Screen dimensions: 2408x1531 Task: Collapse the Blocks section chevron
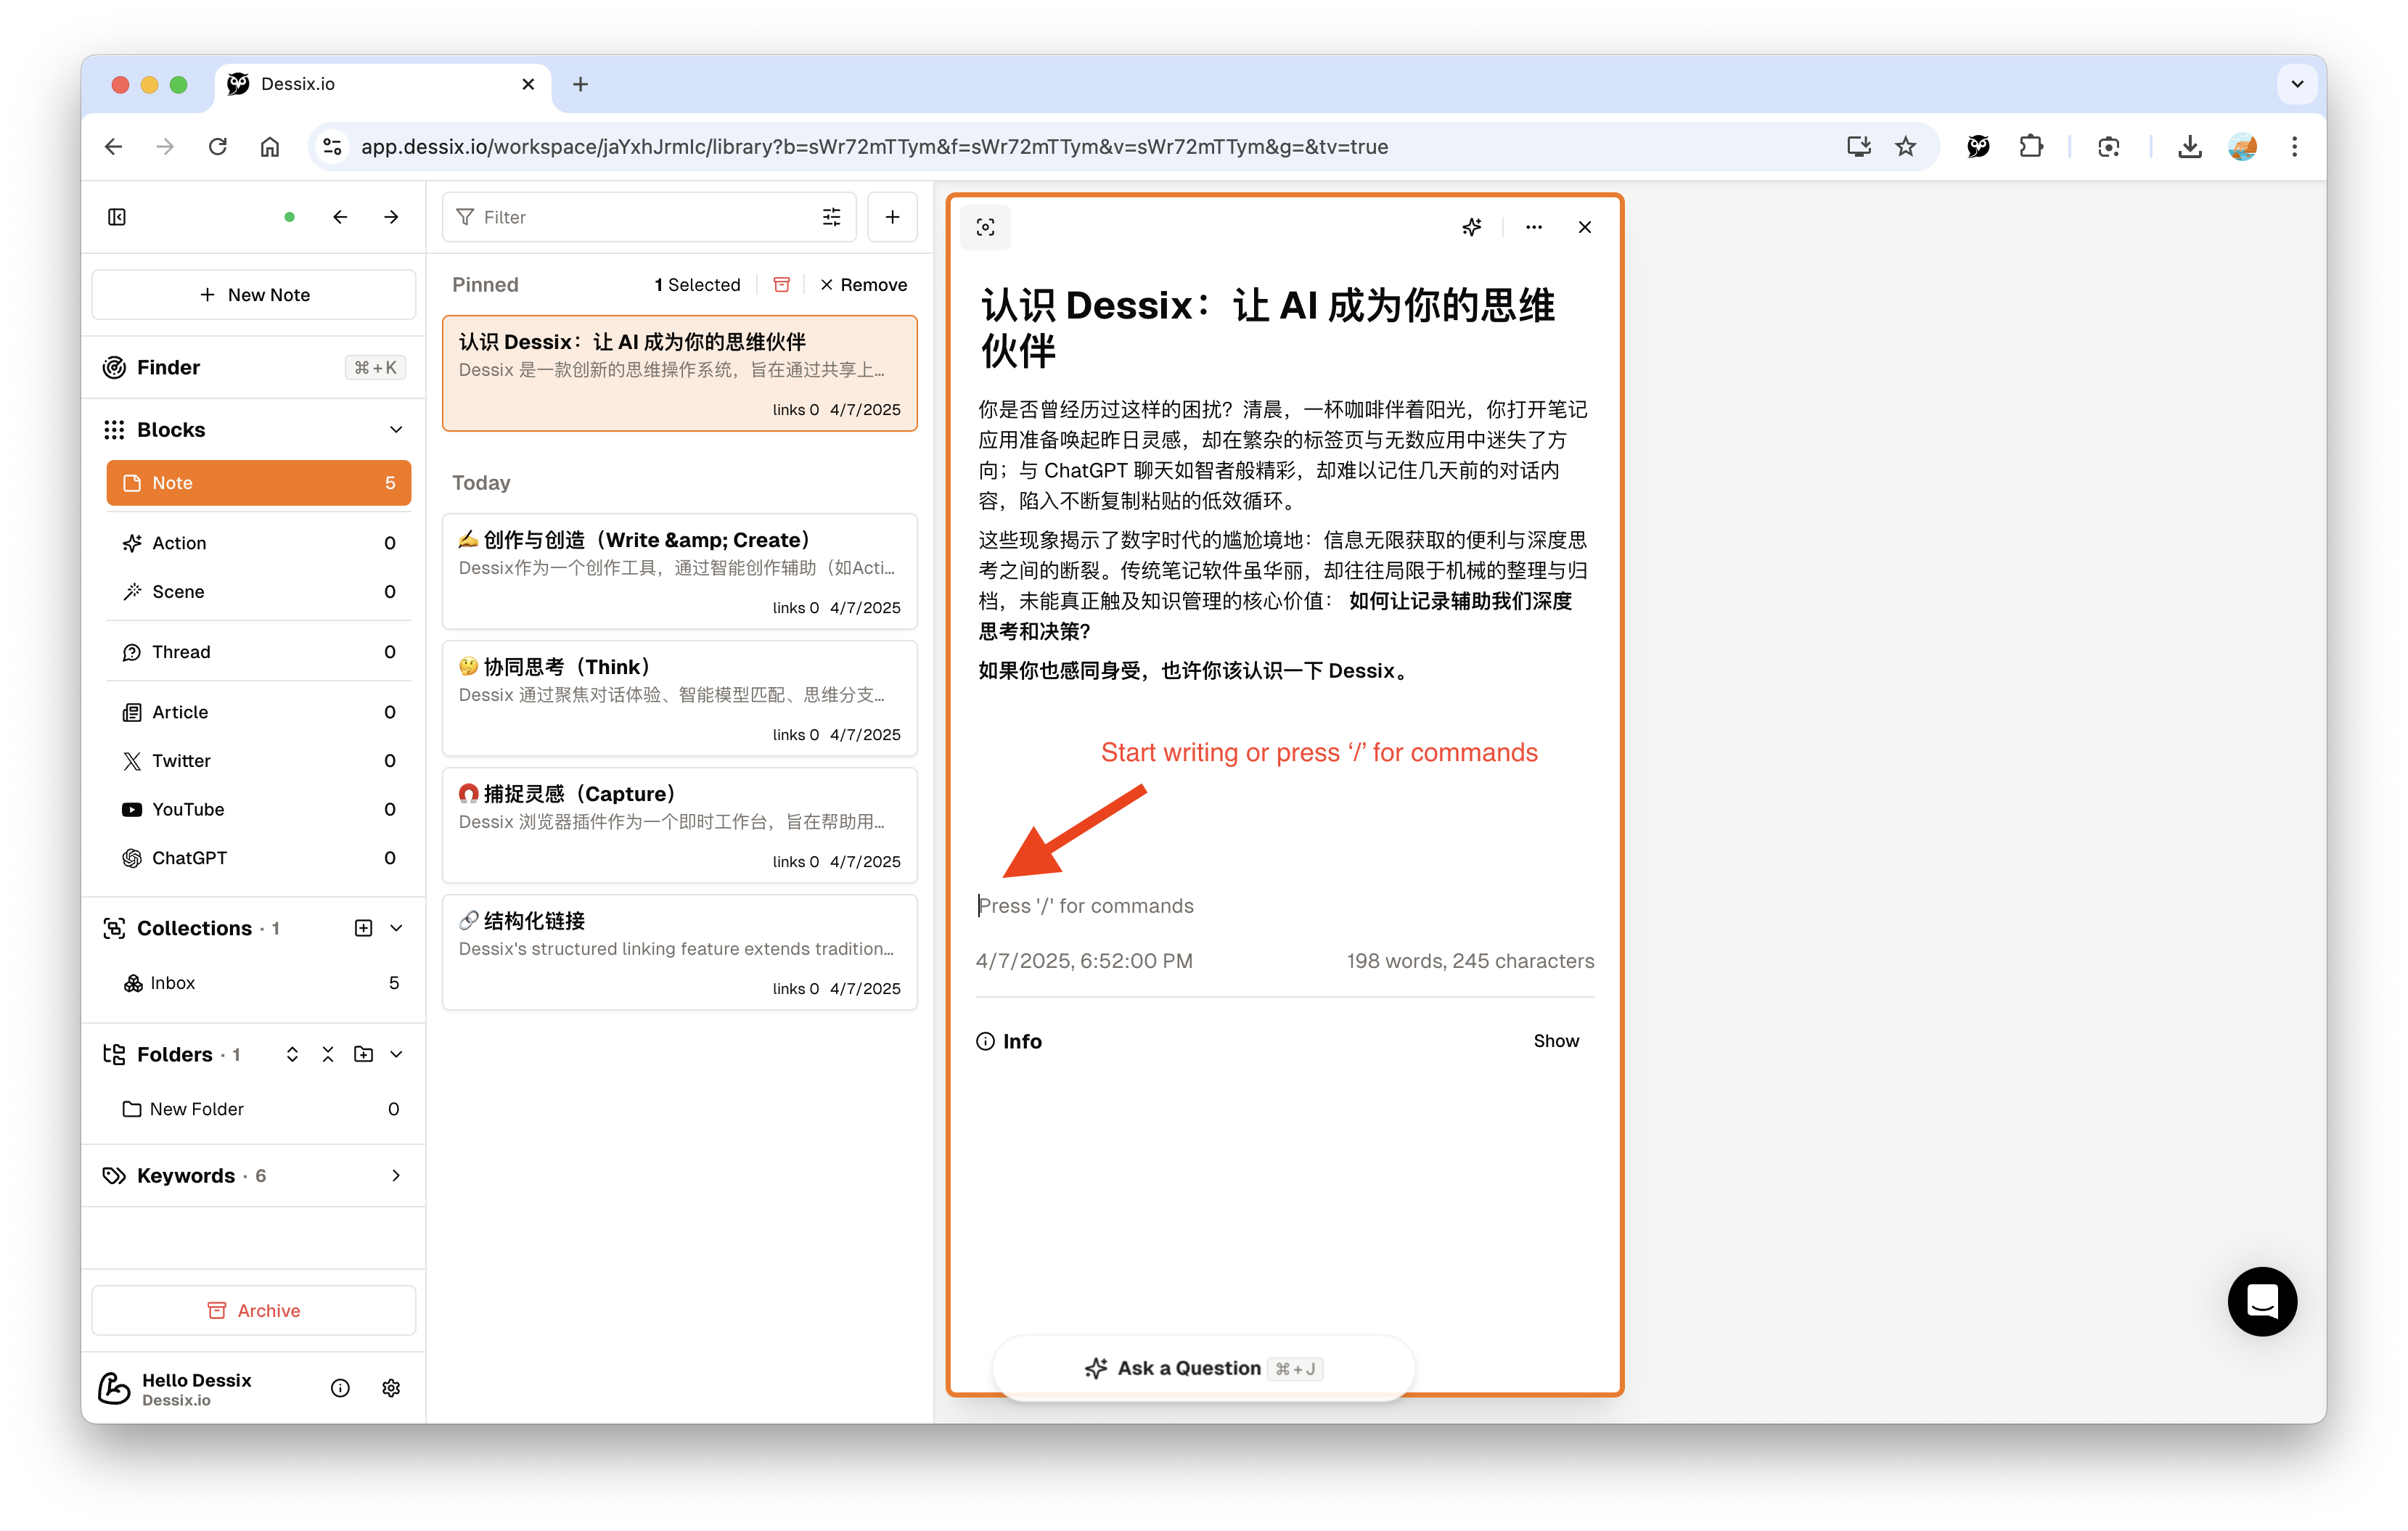coord(396,430)
